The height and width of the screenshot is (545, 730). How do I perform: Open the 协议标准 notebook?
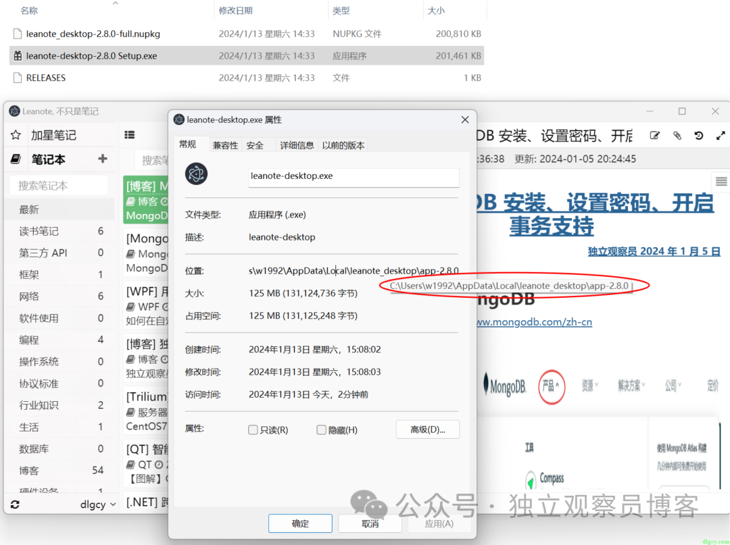coord(59,383)
